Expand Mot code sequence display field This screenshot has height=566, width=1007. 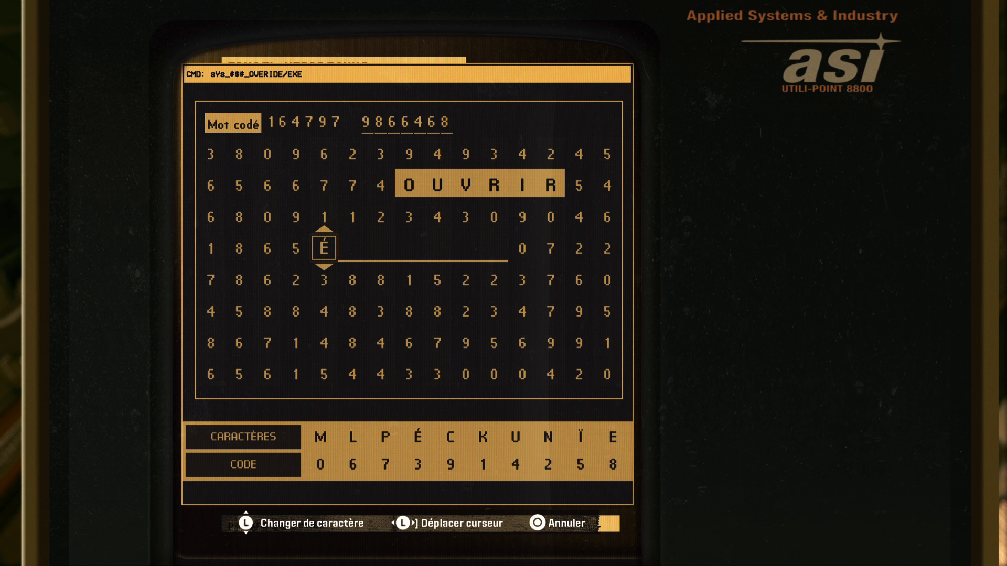pos(408,123)
